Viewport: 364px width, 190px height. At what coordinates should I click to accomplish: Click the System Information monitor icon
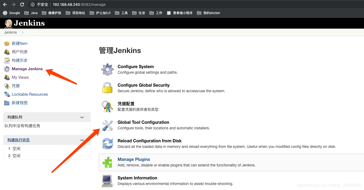108,181
